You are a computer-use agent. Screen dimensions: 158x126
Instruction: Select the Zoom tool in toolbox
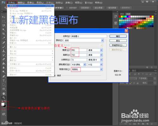3,98
